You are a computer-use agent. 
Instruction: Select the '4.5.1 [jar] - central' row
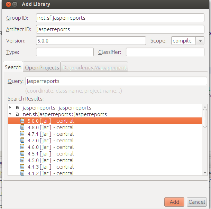coord(105,153)
